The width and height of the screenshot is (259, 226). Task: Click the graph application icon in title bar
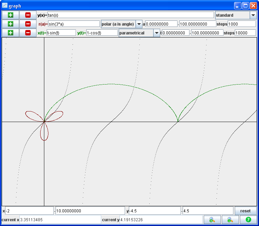[x=5, y=5]
